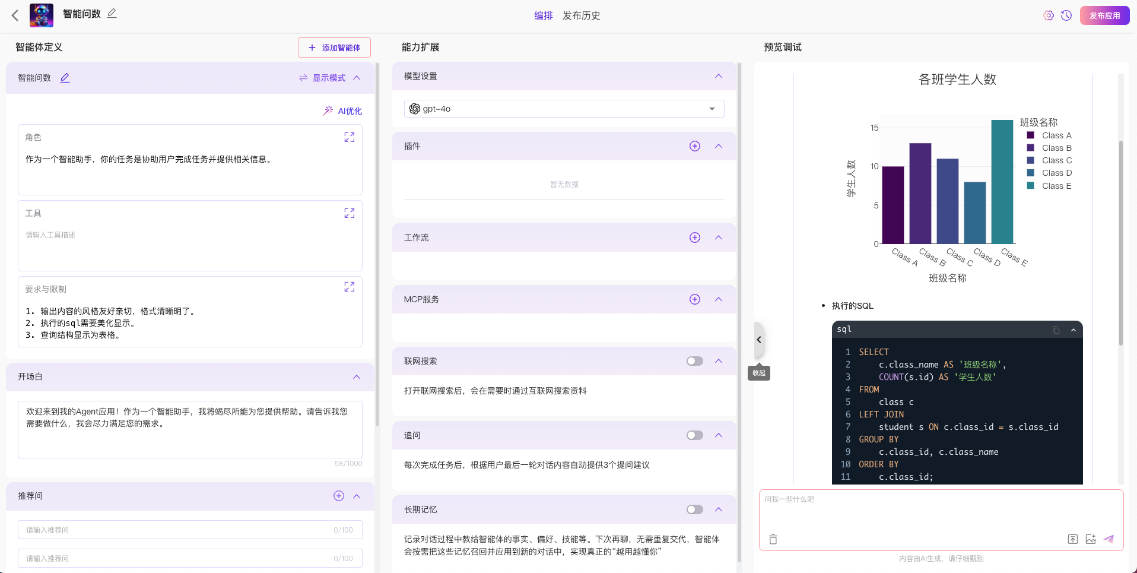Viewport: 1137px width, 573px height.
Task: Add a new 推荐问 with plus icon
Action: (x=339, y=496)
